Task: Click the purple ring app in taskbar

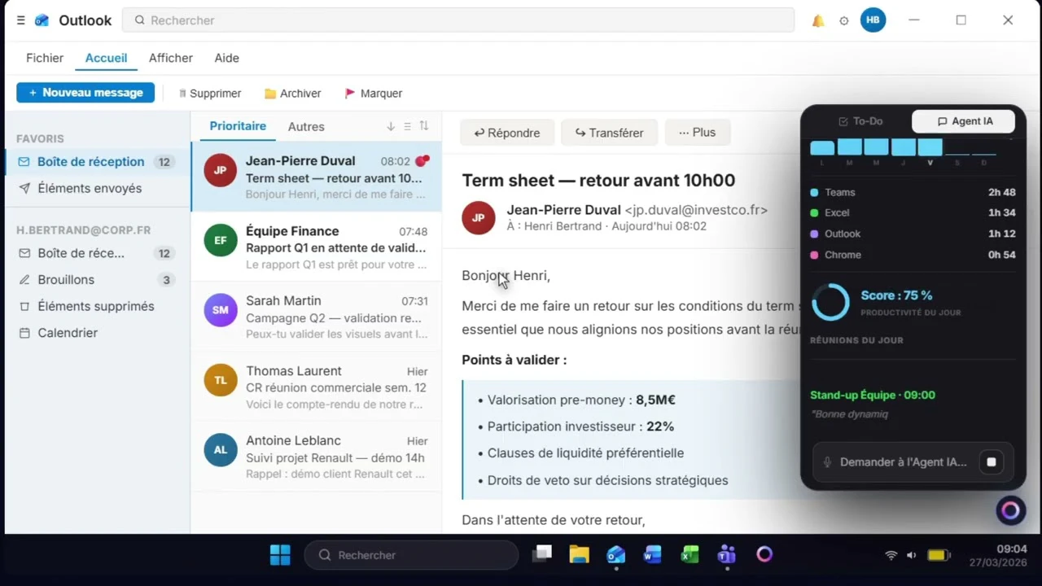Action: 764,555
